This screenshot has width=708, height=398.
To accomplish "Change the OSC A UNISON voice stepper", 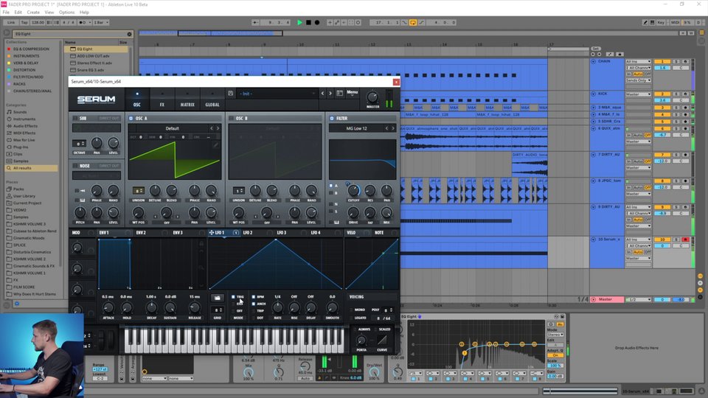I will click(x=138, y=190).
